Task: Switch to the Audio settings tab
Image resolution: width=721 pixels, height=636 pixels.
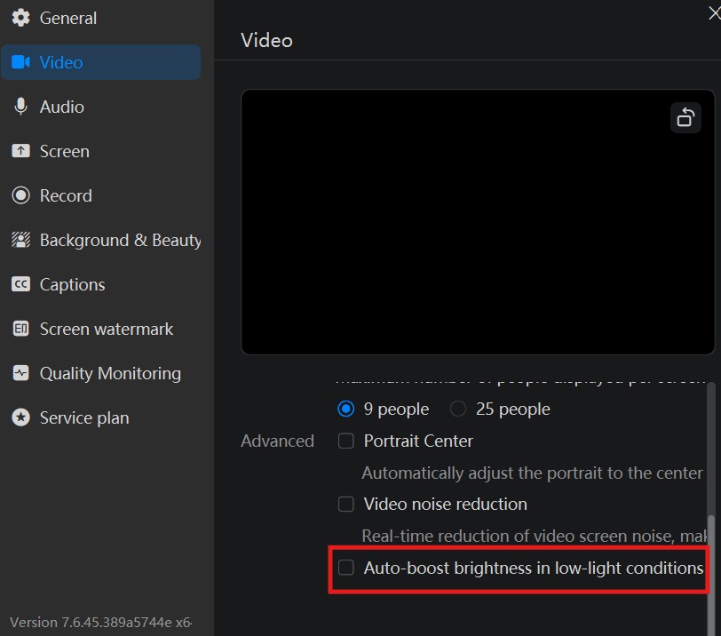Action: (x=62, y=107)
